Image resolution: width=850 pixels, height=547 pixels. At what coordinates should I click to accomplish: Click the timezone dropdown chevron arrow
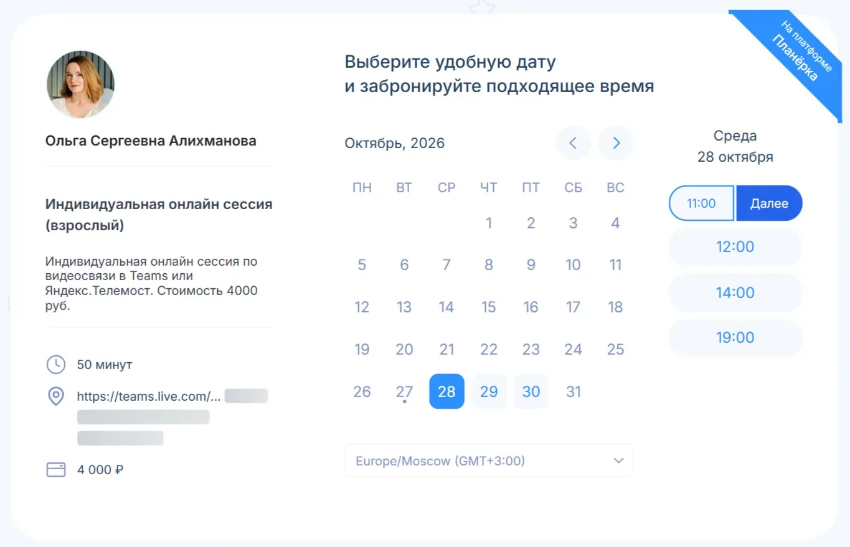tap(618, 461)
